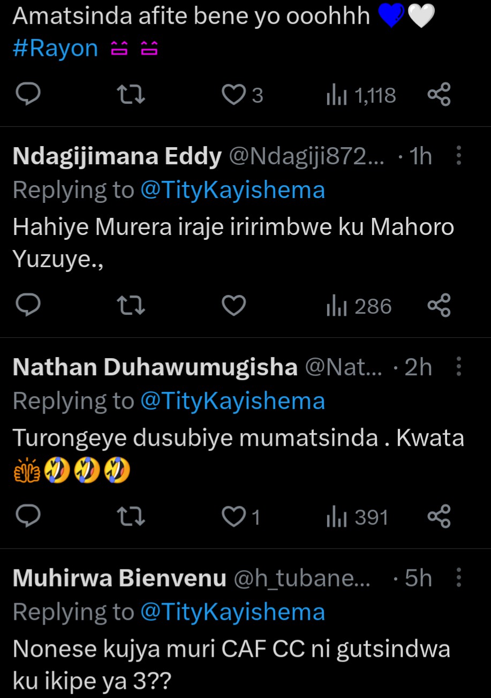
Task: Open Nathan Duhawumugisha's profile name
Action: pyautogui.click(x=155, y=368)
